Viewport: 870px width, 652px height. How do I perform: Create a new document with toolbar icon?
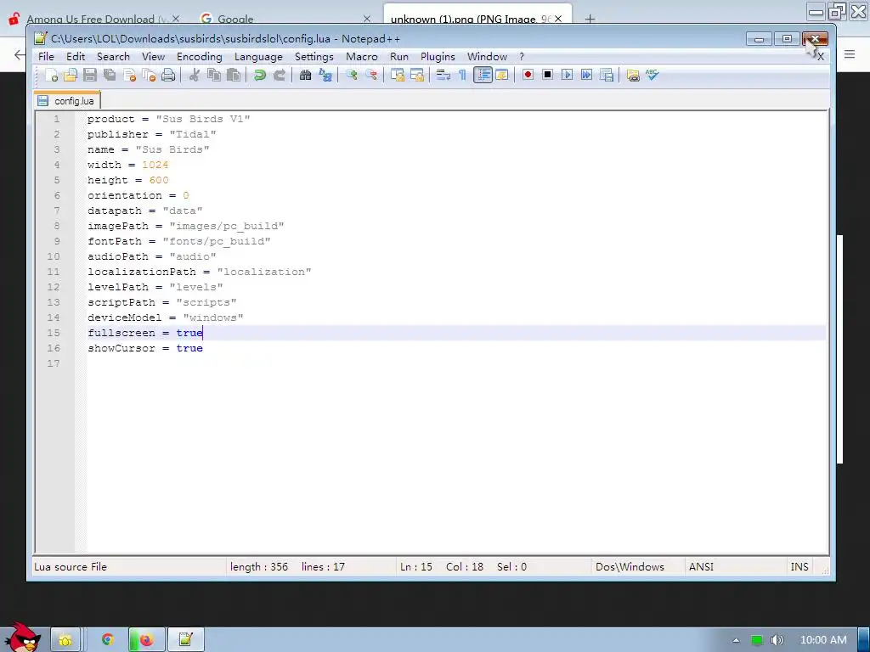52,75
